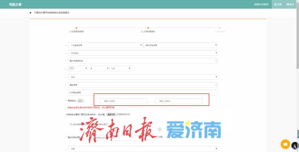Click the 只需几步即可完成导游认证信息提交 heading

pyautogui.click(x=52, y=12)
